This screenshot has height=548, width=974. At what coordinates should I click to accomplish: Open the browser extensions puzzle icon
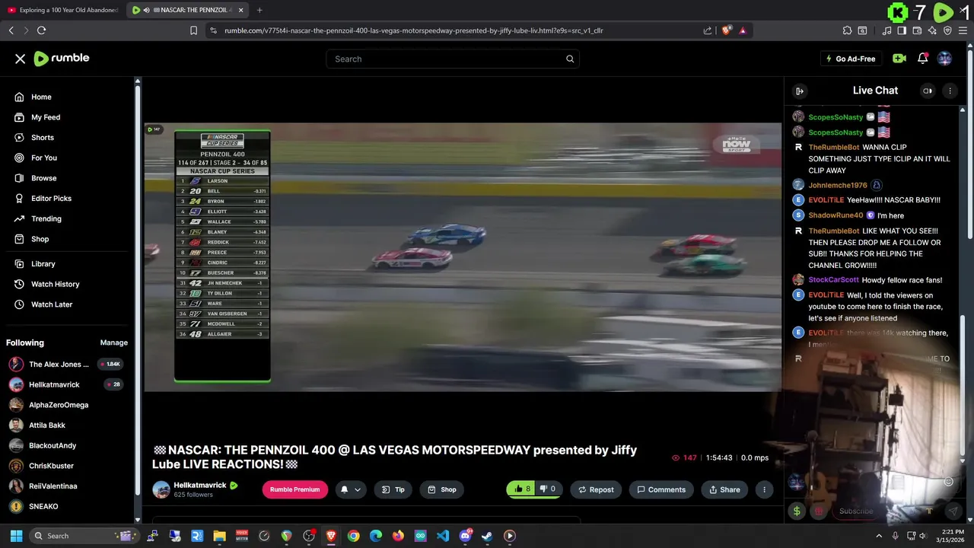point(847,30)
